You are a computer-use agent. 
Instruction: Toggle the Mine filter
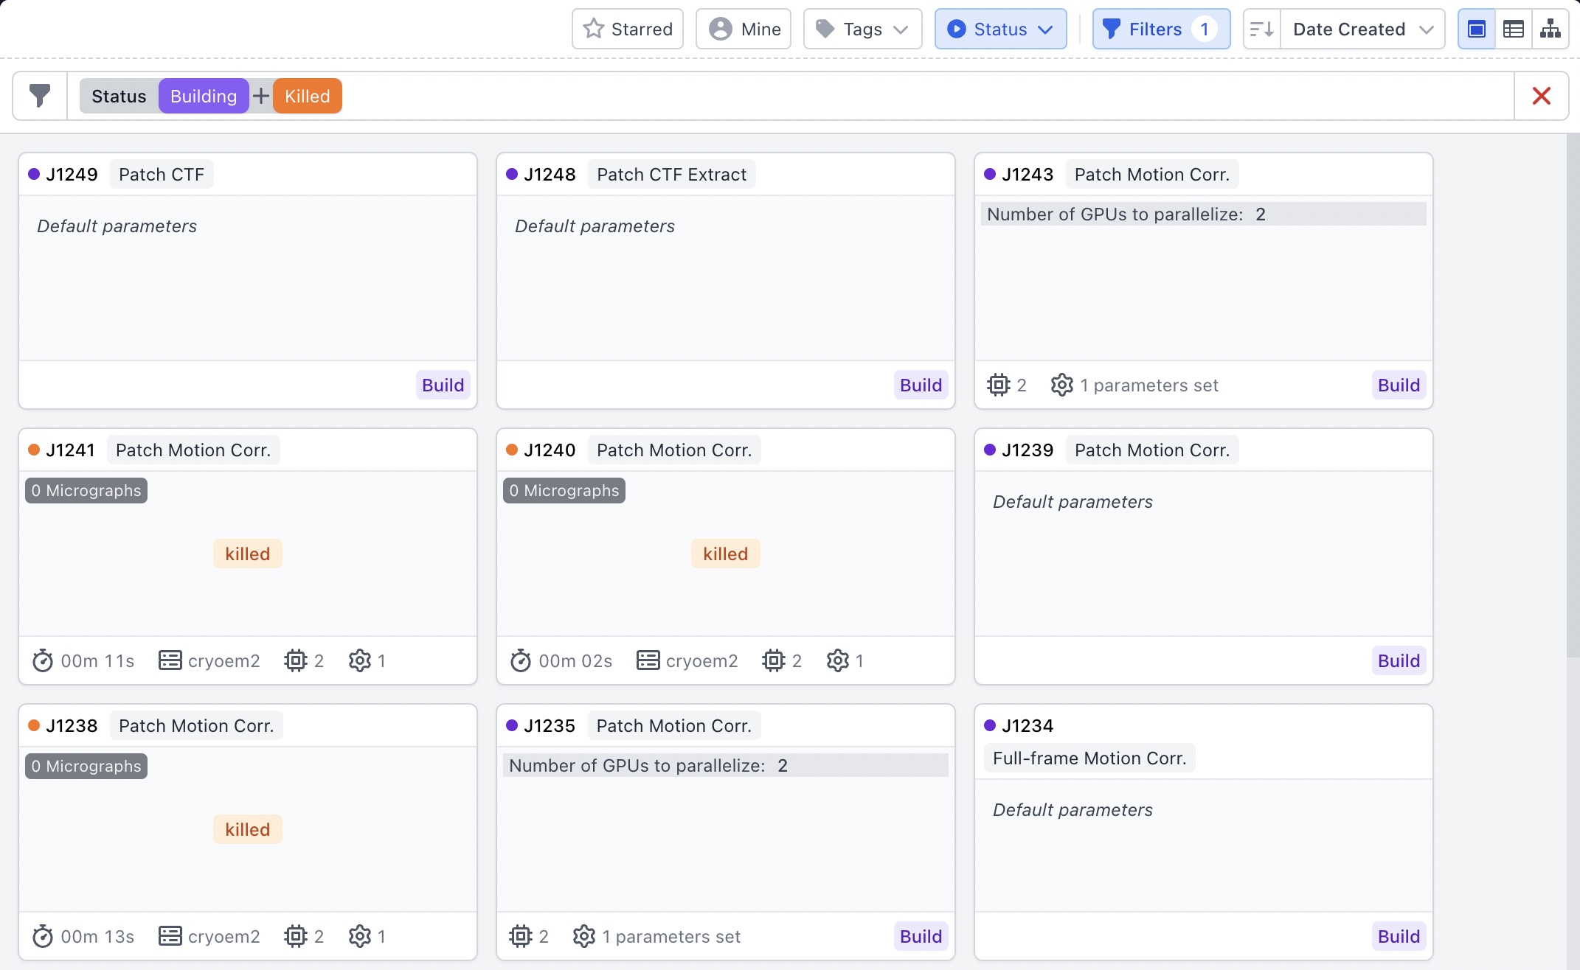(x=744, y=29)
